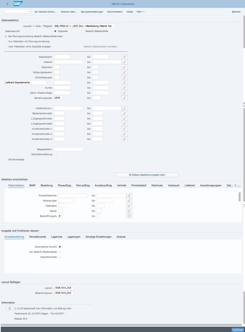Click the back arrow next to SAP logo
Viewport: 245px width, 332px height.
(x=7, y=4)
